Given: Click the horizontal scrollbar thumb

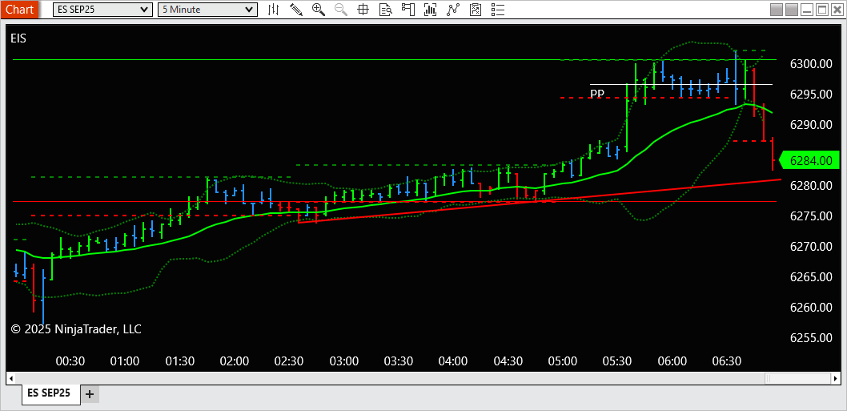Looking at the screenshot, I should pyautogui.click(x=798, y=377).
